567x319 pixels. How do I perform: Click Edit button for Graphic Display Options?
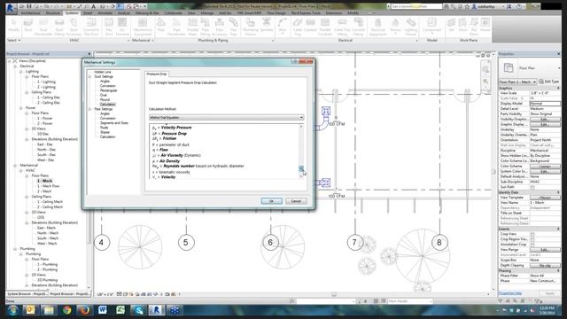click(x=545, y=124)
